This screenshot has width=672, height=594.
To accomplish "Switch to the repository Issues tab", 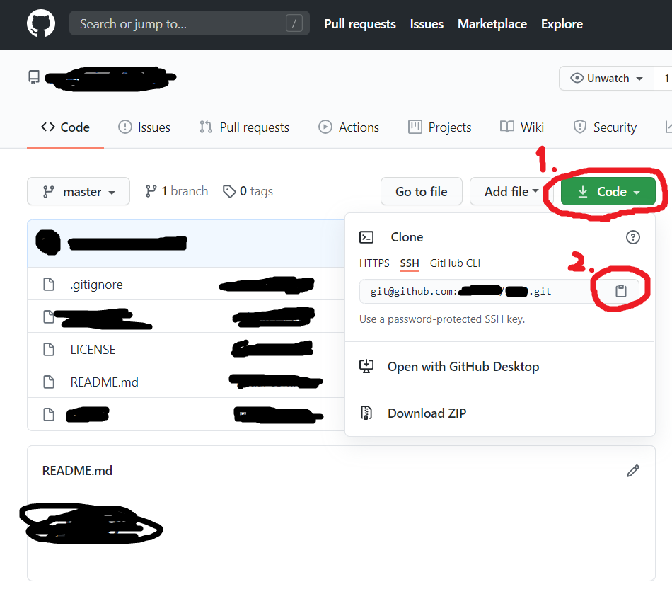I will click(144, 127).
